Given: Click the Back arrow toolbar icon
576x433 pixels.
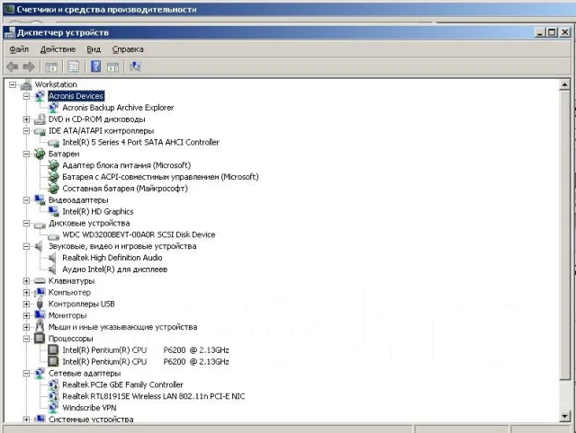Looking at the screenshot, I should point(13,66).
